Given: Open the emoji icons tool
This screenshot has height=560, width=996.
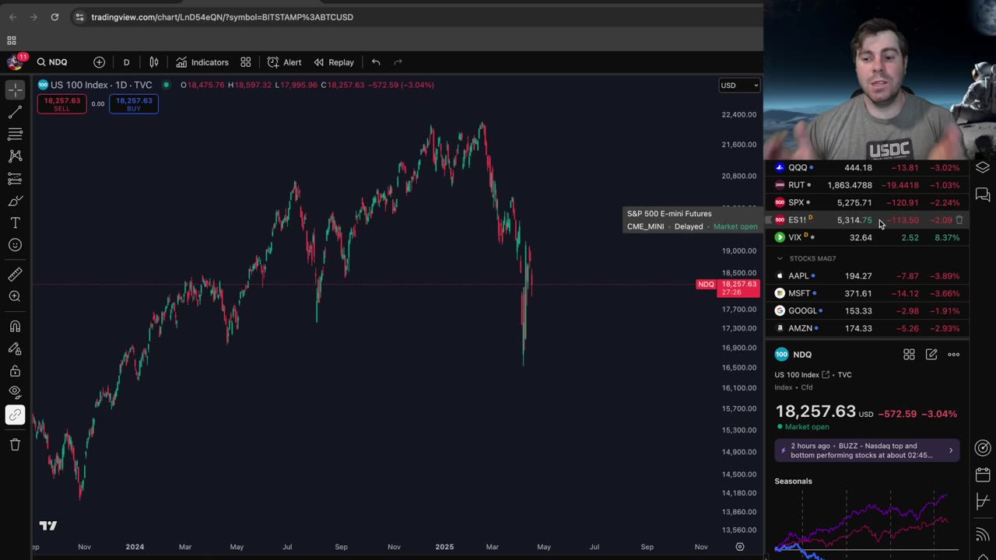Looking at the screenshot, I should pyautogui.click(x=15, y=245).
